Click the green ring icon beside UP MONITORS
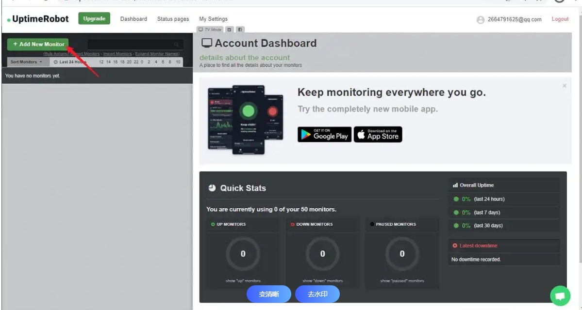The width and height of the screenshot is (582, 310). coord(213,224)
